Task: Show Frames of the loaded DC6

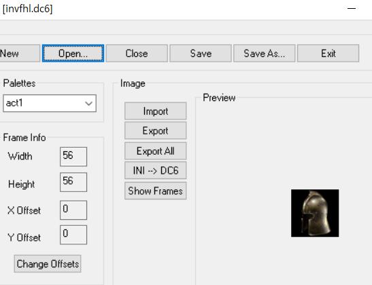Action: click(155, 191)
